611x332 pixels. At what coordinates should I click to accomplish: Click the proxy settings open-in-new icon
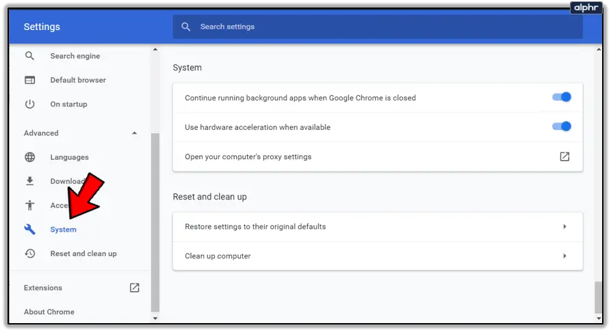[x=564, y=156]
